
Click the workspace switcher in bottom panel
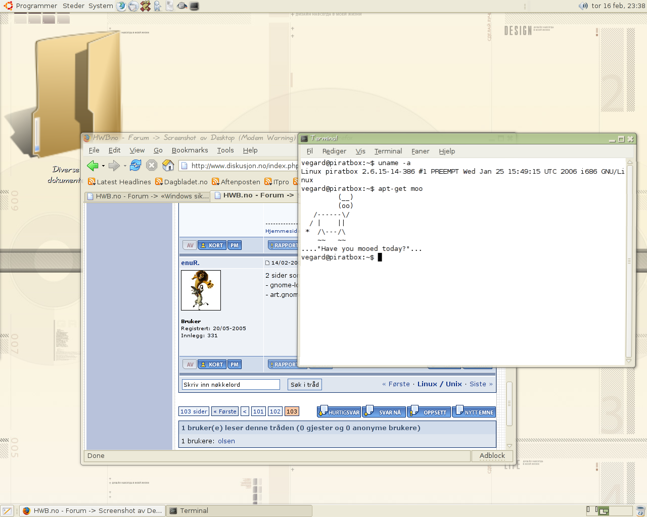click(610, 511)
